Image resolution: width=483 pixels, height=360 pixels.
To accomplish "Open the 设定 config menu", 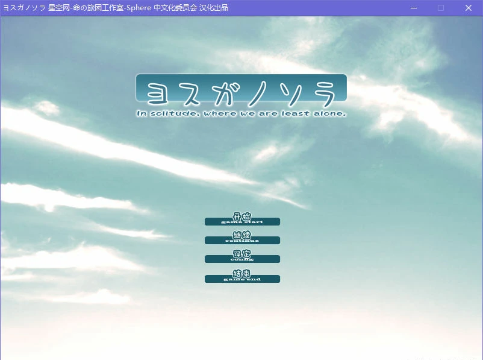I will [x=242, y=257].
